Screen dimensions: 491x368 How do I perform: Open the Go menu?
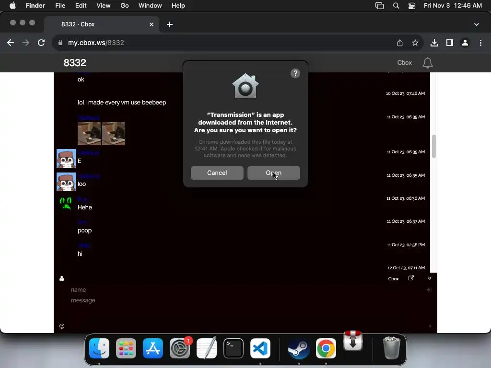pos(125,6)
